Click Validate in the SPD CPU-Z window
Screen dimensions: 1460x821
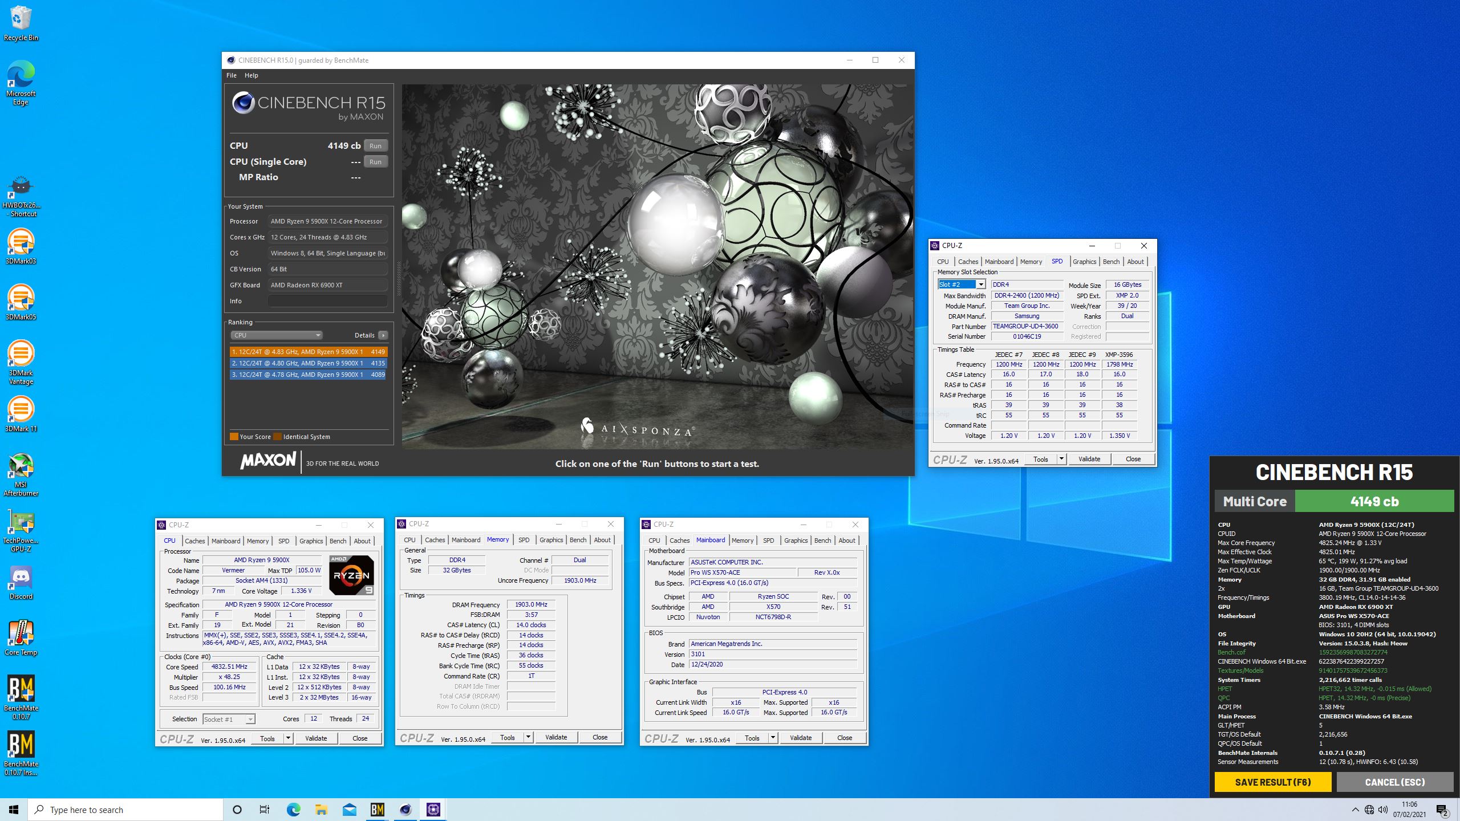[x=1089, y=459]
